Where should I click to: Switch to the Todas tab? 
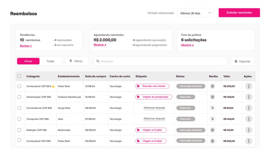tap(50, 61)
